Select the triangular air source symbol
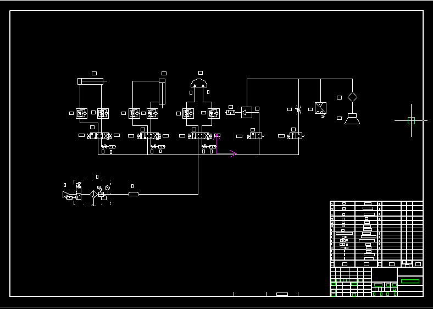Viewport: 433px width, 309px height. pyautogui.click(x=66, y=195)
